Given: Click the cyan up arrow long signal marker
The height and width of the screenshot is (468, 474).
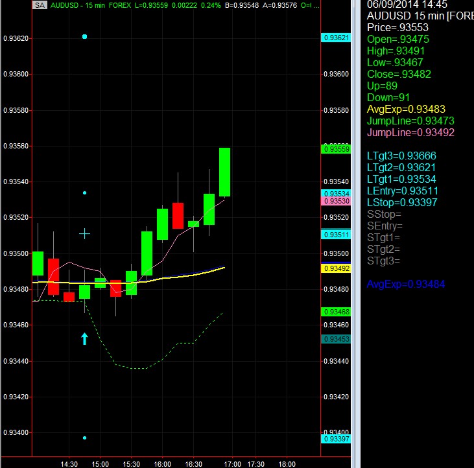Looking at the screenshot, I should tap(85, 339).
